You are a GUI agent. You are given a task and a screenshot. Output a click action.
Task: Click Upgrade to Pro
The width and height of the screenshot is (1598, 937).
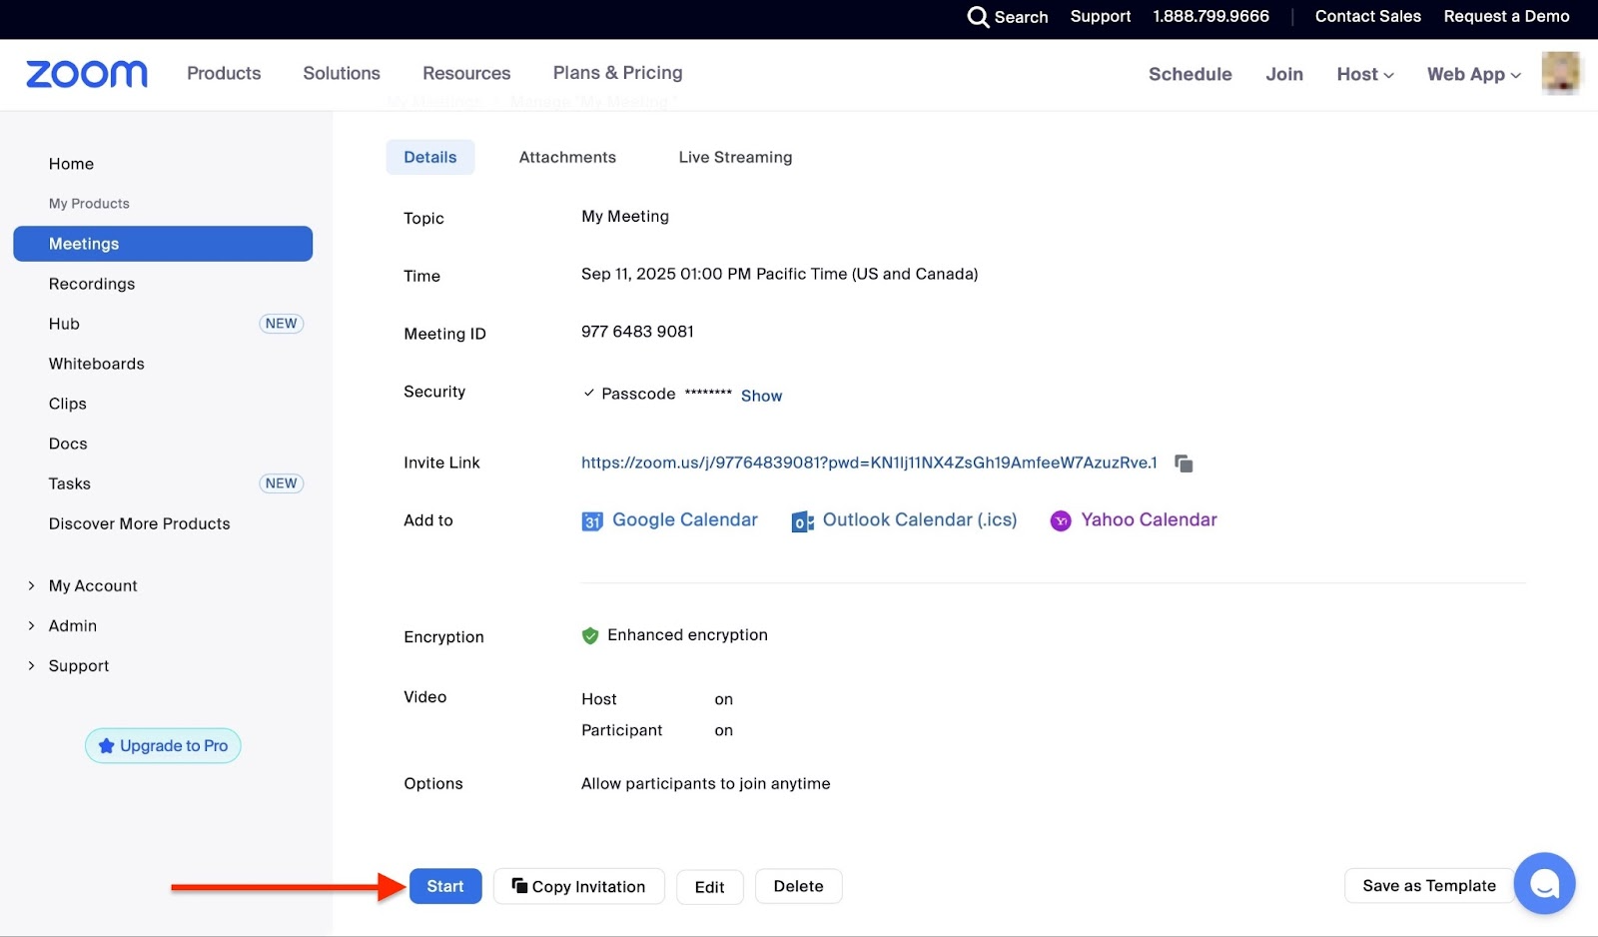click(163, 746)
